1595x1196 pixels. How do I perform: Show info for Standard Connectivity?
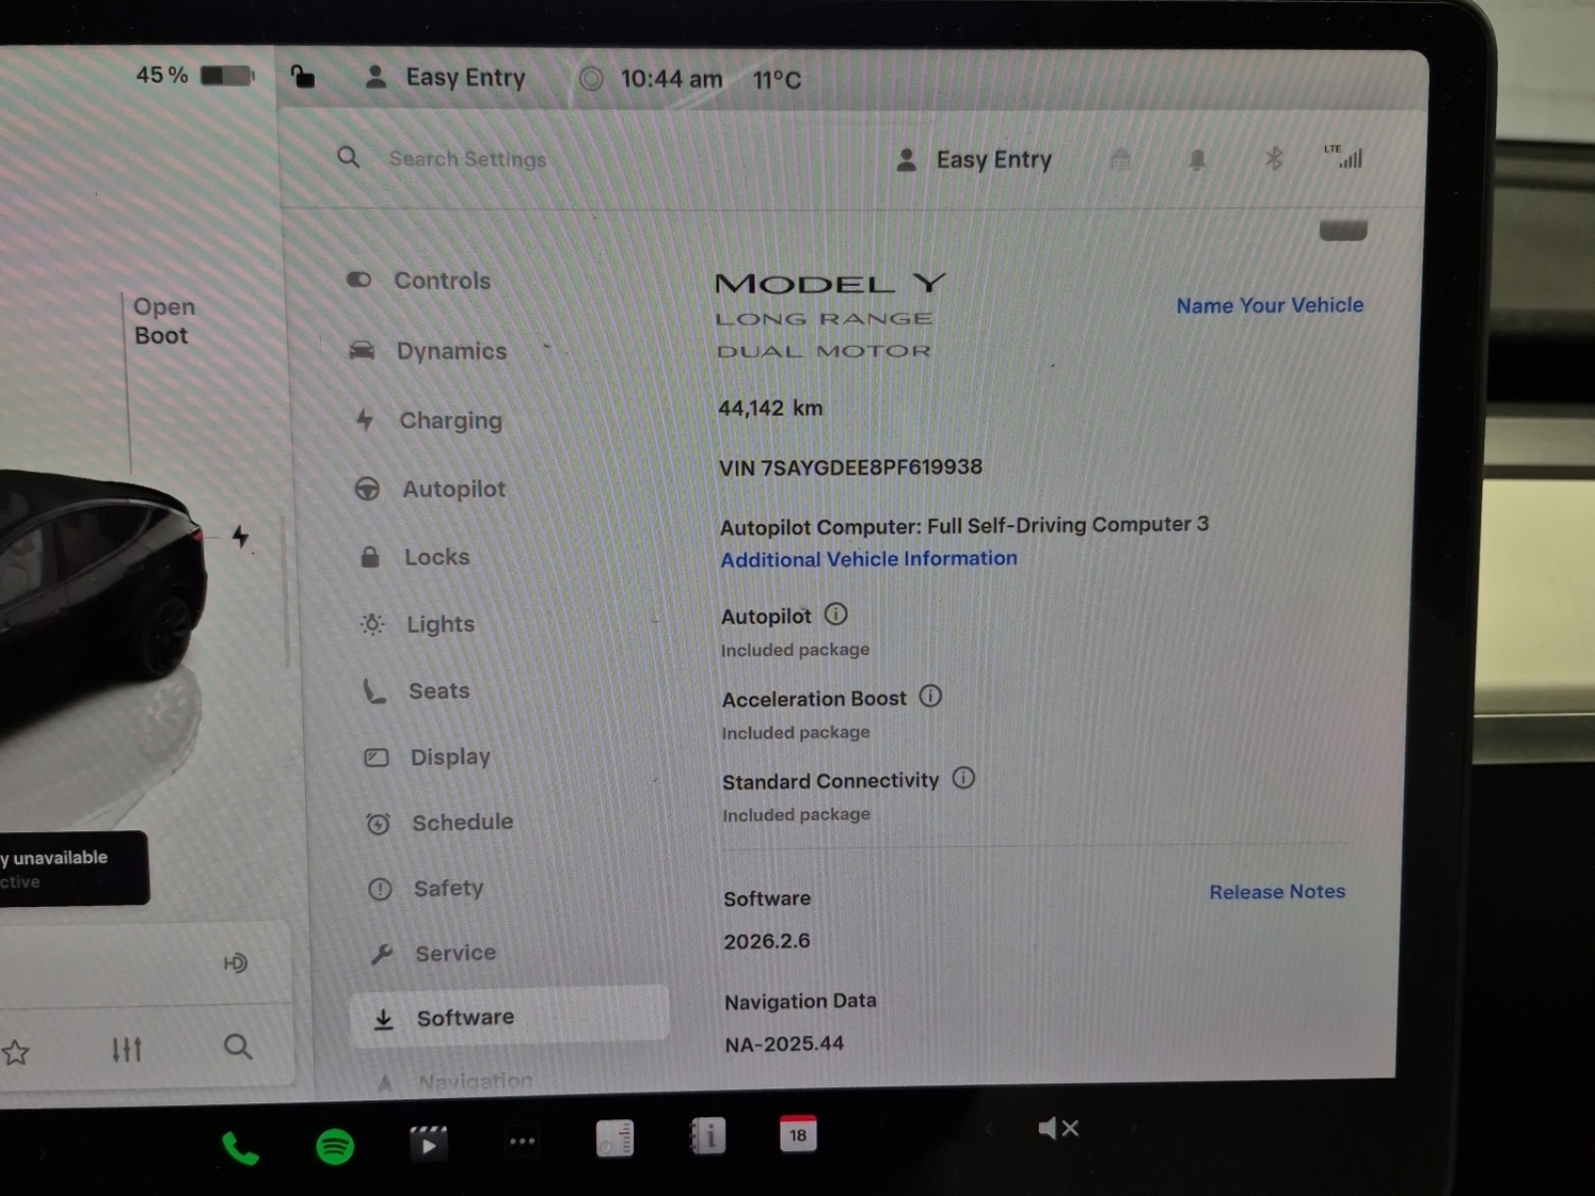(x=963, y=778)
